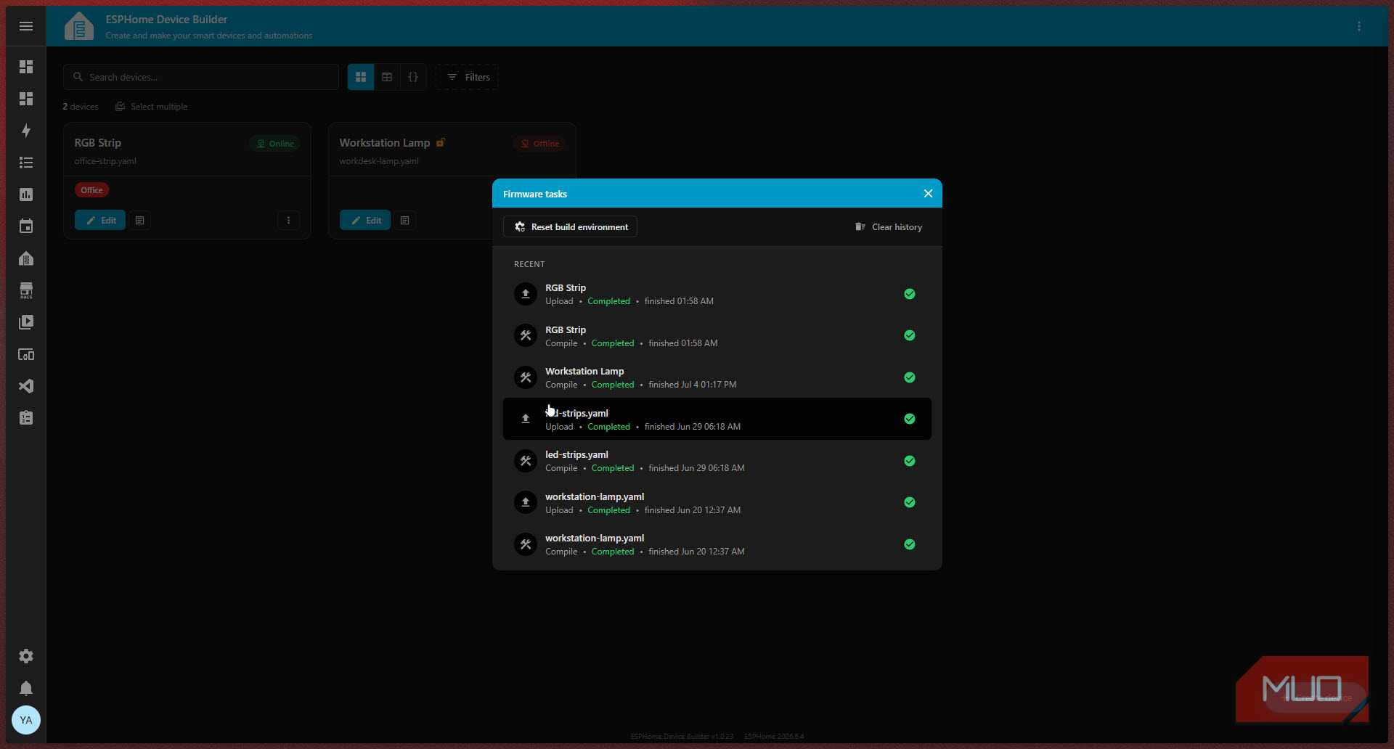1394x749 pixels.
Task: Open the RGB Strip Compile task row
Action: point(717,335)
